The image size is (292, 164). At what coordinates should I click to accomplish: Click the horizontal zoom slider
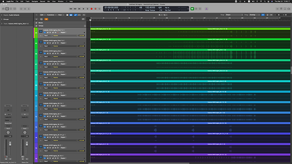click(x=286, y=15)
